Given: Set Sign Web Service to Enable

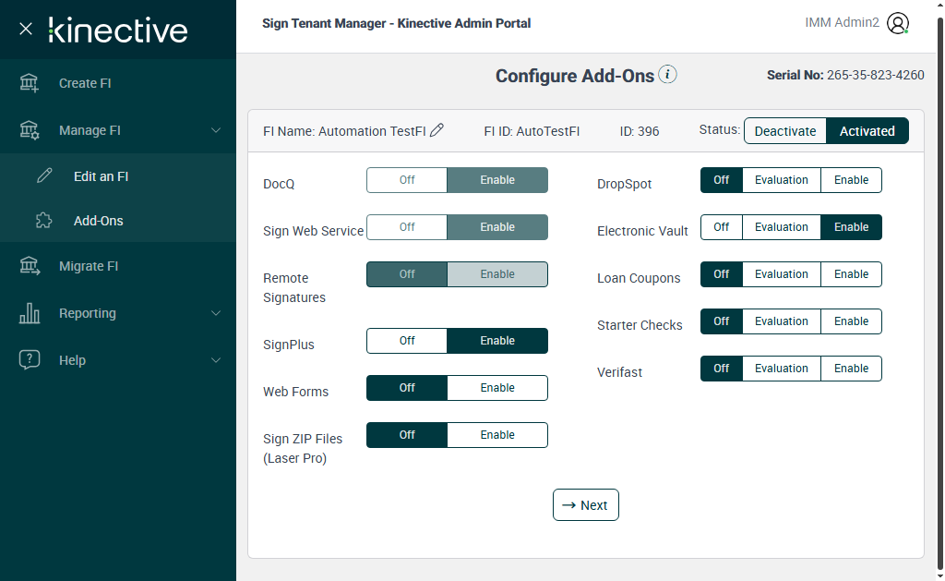Looking at the screenshot, I should (x=497, y=227).
